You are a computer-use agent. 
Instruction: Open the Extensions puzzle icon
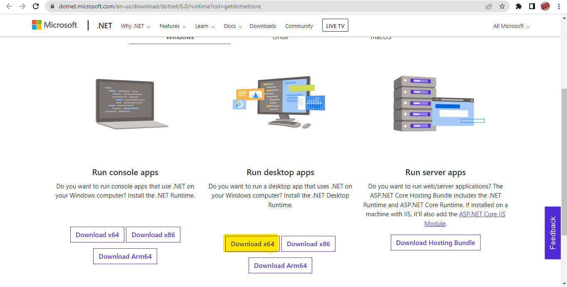point(519,6)
